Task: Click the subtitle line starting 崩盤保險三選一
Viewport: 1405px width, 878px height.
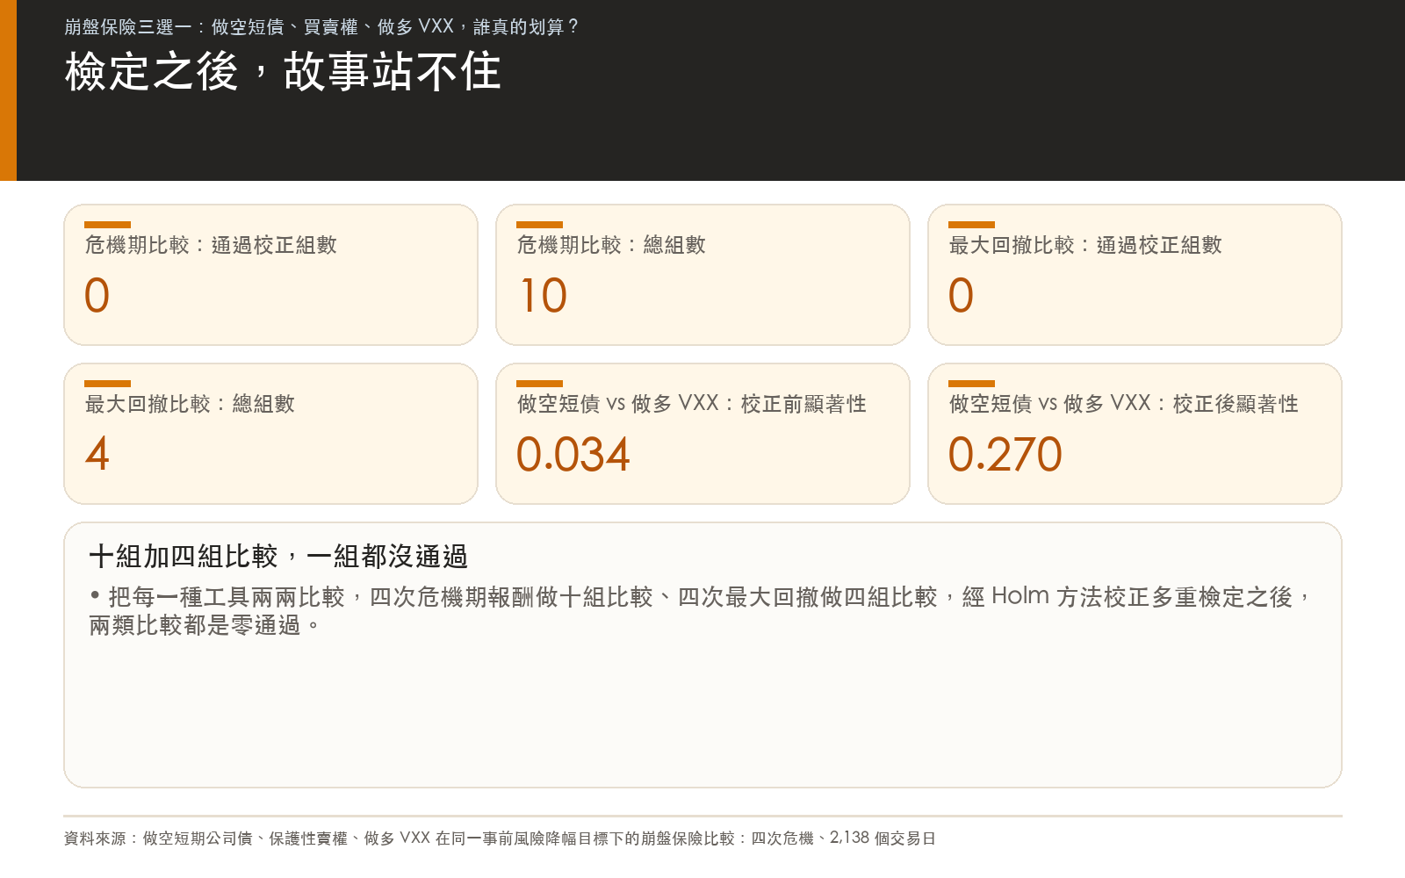Action: click(321, 26)
